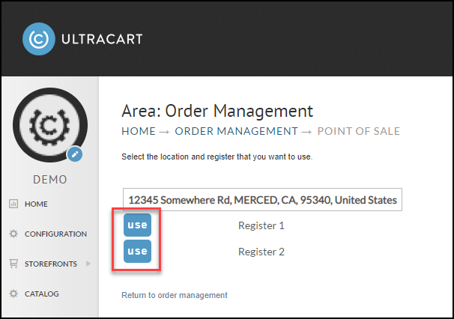Click the Home chart icon in sidebar

click(13, 204)
